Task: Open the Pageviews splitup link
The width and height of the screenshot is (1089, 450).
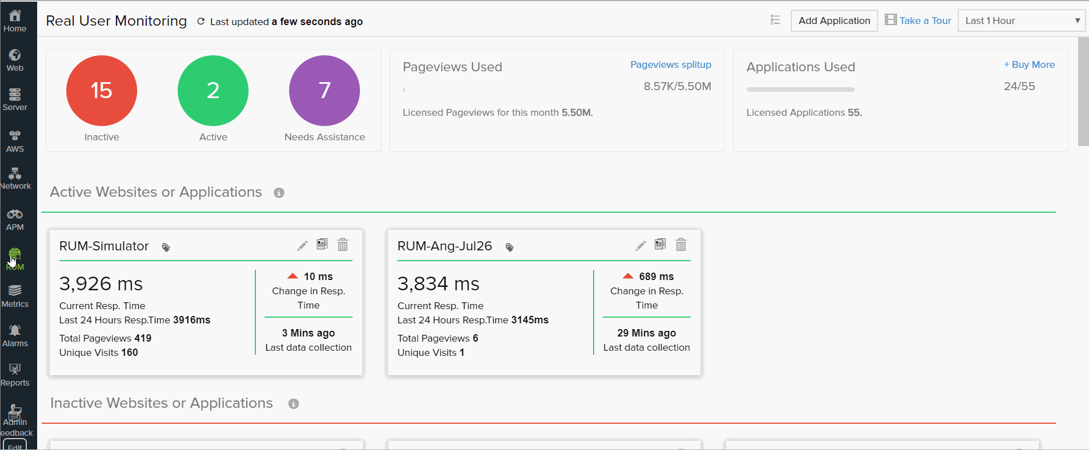Action: (670, 64)
